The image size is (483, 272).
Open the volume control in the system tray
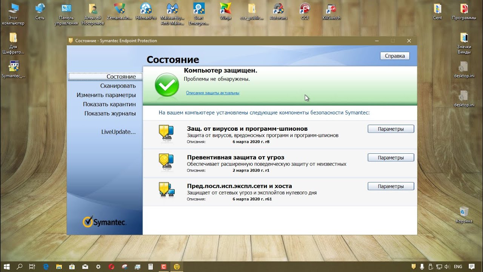point(446,266)
